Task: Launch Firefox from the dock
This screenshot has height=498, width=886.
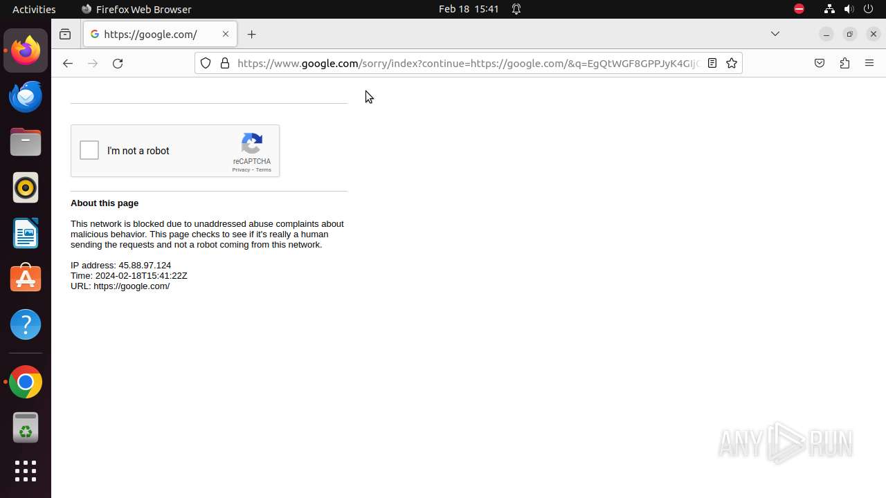Action: pos(26,50)
